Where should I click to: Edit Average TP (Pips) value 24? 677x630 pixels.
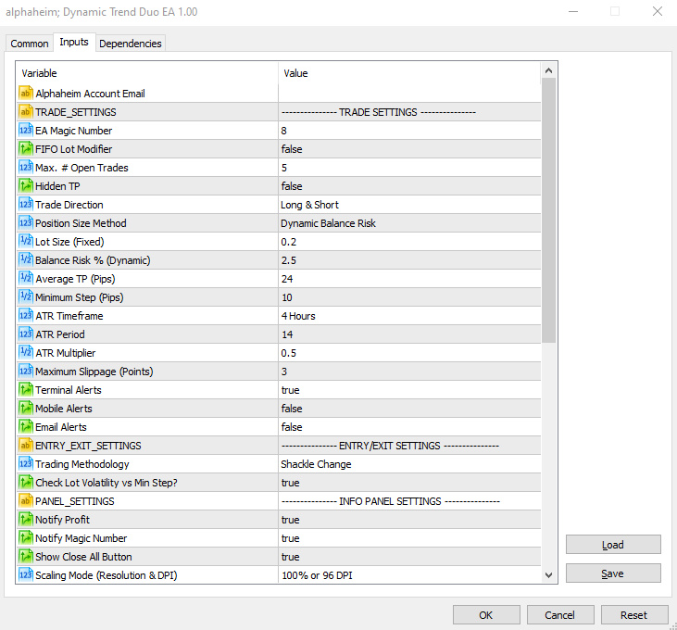[409, 279]
